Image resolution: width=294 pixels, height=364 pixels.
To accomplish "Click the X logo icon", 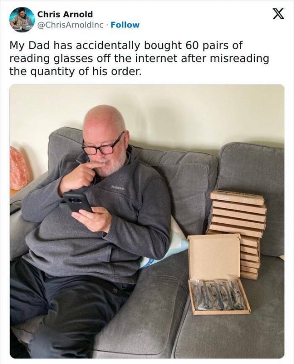I will coord(278,15).
